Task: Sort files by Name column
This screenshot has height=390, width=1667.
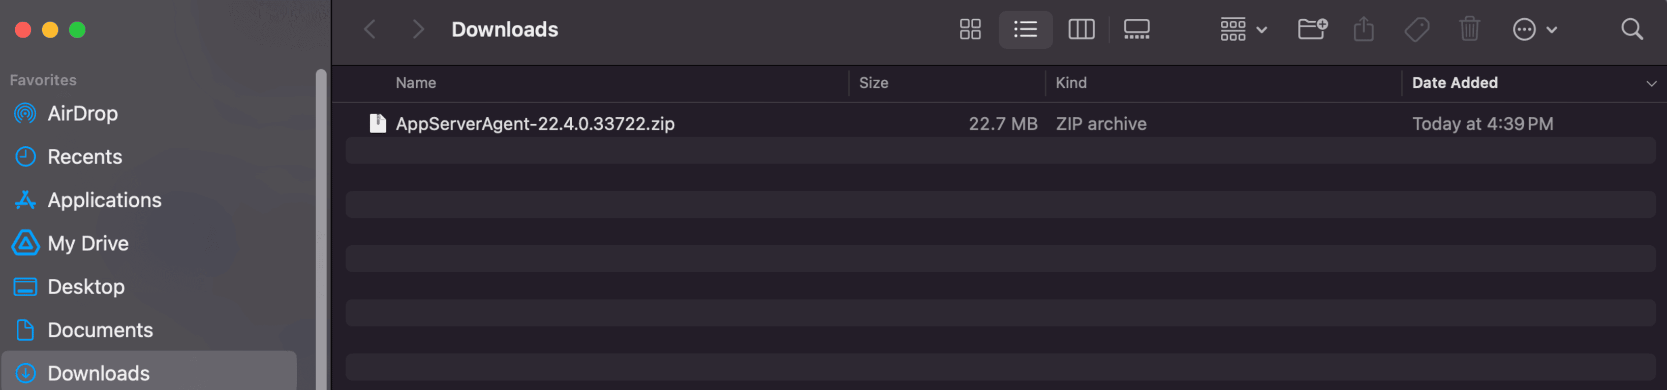Action: [416, 83]
